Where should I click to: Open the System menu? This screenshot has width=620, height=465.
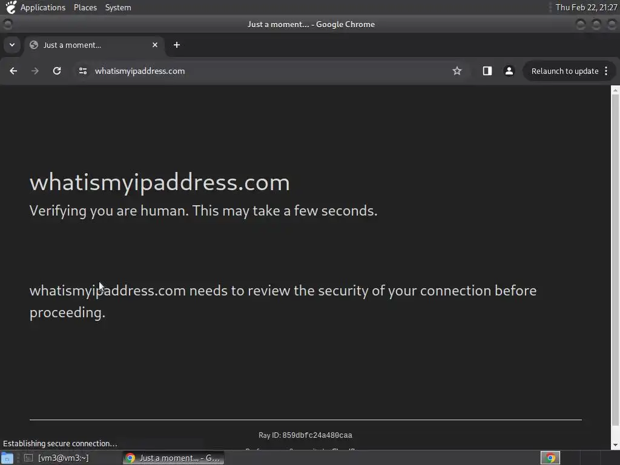point(118,7)
